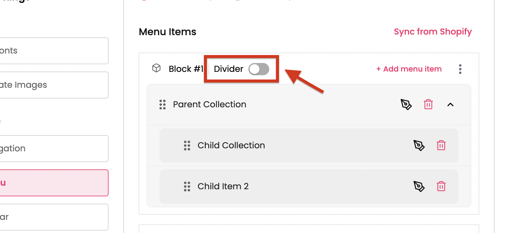Collapse the Parent Collection item

450,105
